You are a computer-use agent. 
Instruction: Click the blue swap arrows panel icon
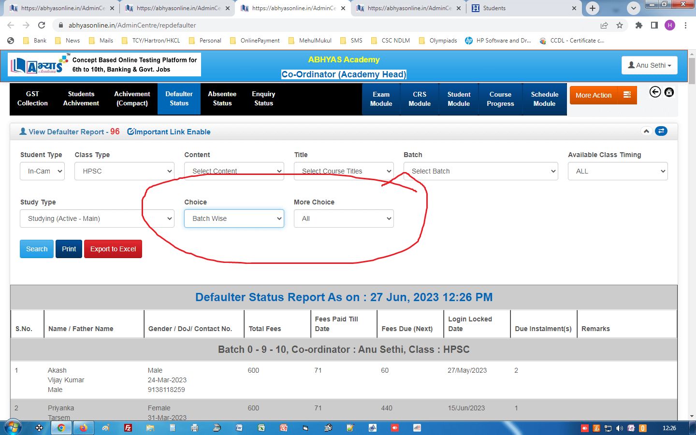(661, 131)
